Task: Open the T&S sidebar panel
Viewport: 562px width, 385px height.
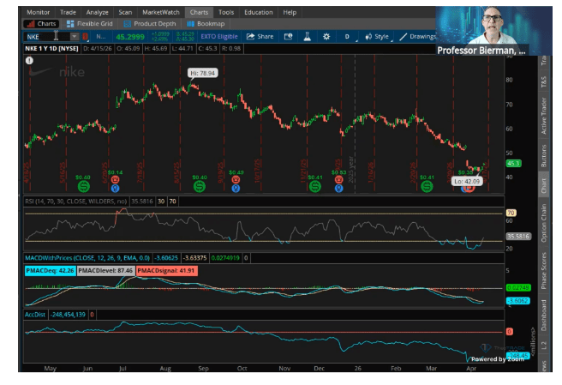Action: pyautogui.click(x=544, y=81)
